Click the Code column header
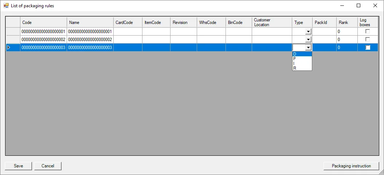The height and width of the screenshot is (175, 384). pyautogui.click(x=43, y=23)
